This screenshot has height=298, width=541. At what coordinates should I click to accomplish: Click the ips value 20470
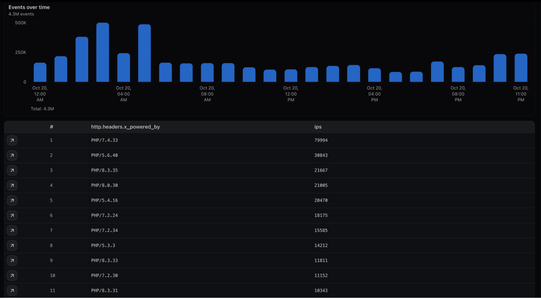tap(321, 200)
